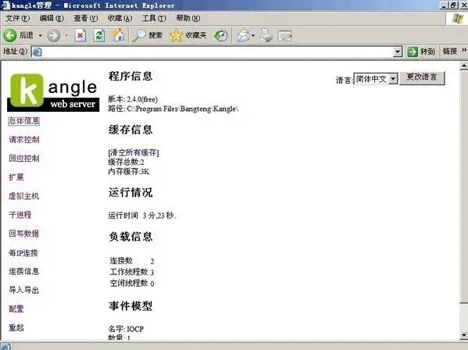The image size is (468, 350).
Task: Click the 内存缓存:3K text
Action: (x=129, y=172)
